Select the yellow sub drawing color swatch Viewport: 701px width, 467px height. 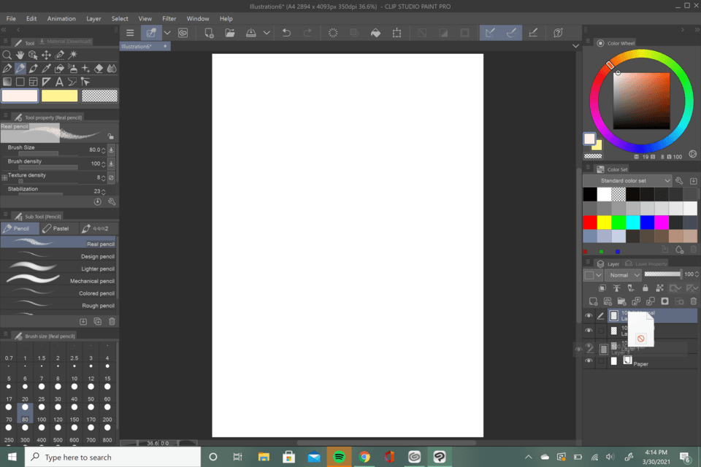(60, 95)
